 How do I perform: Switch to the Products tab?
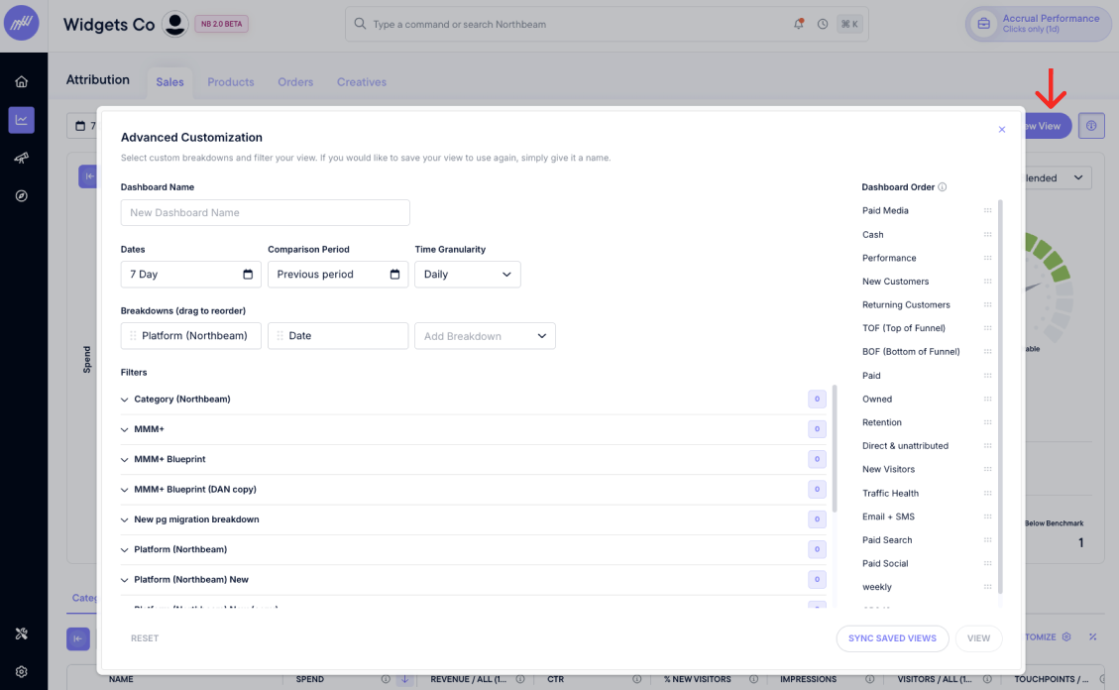click(x=231, y=82)
